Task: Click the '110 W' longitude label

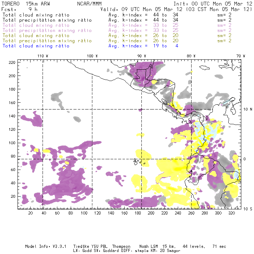Action: point(43,56)
